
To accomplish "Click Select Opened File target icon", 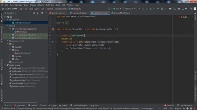I will [34, 13].
